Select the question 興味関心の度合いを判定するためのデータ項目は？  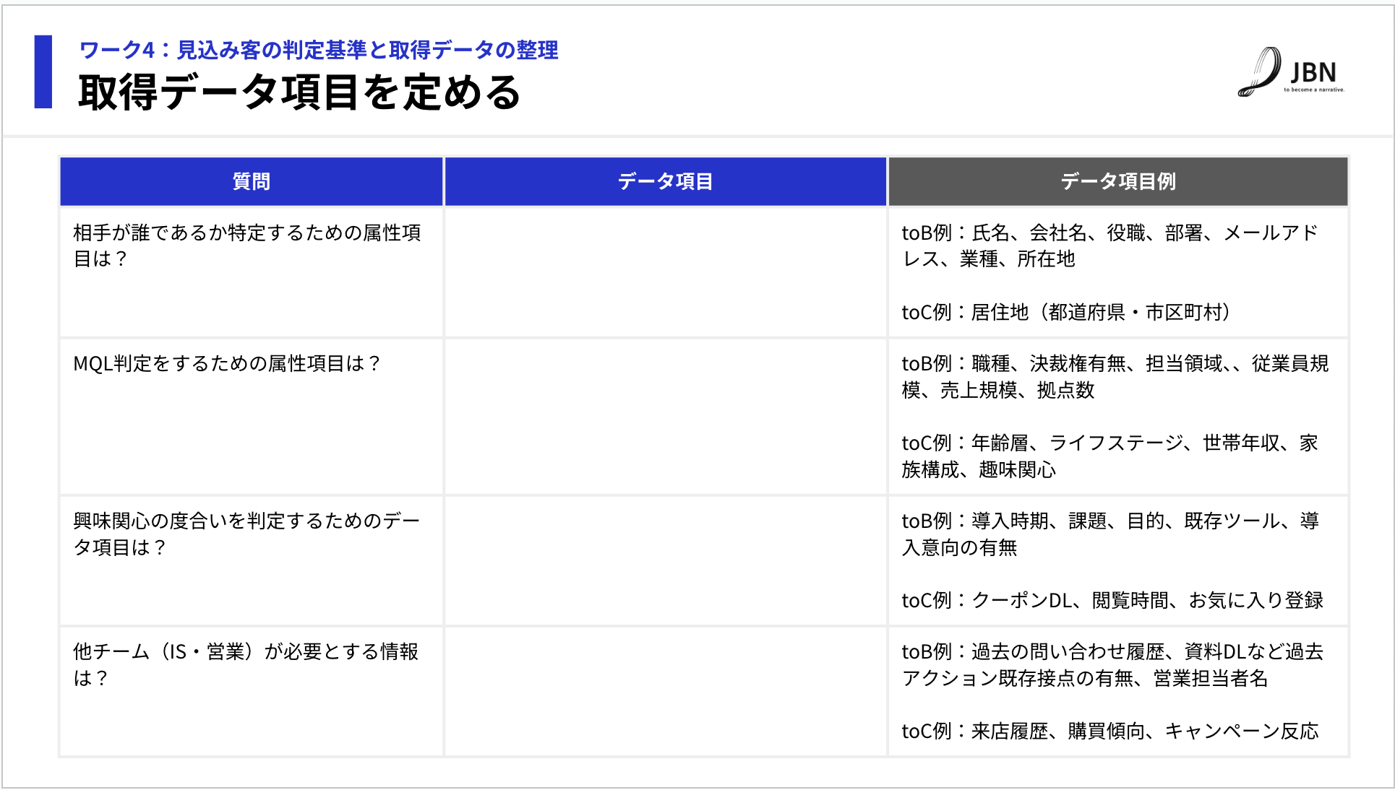[247, 534]
